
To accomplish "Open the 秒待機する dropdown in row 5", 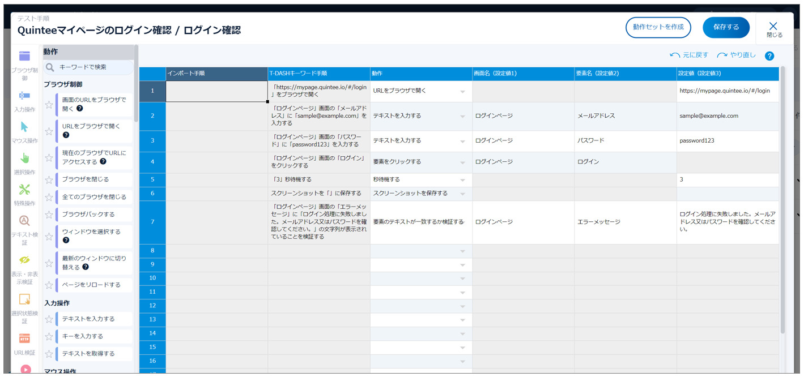I will tap(462, 181).
